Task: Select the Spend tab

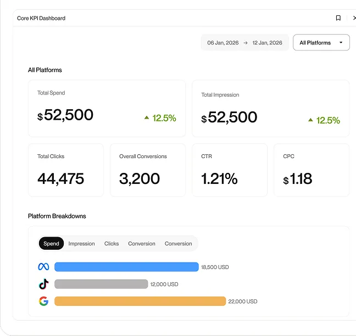Action: pyautogui.click(x=51, y=243)
